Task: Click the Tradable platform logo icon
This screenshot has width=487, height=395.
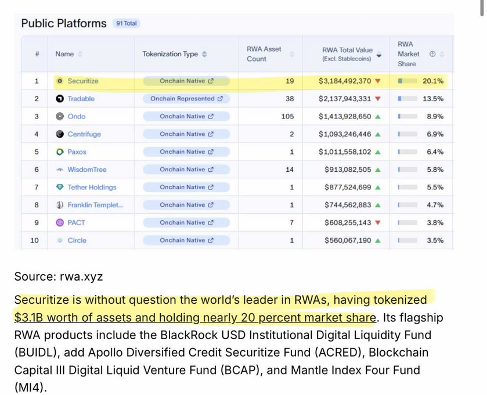Action: (60, 99)
